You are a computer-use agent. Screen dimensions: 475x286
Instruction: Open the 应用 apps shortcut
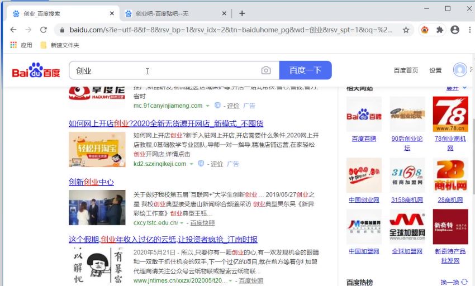(x=21, y=45)
